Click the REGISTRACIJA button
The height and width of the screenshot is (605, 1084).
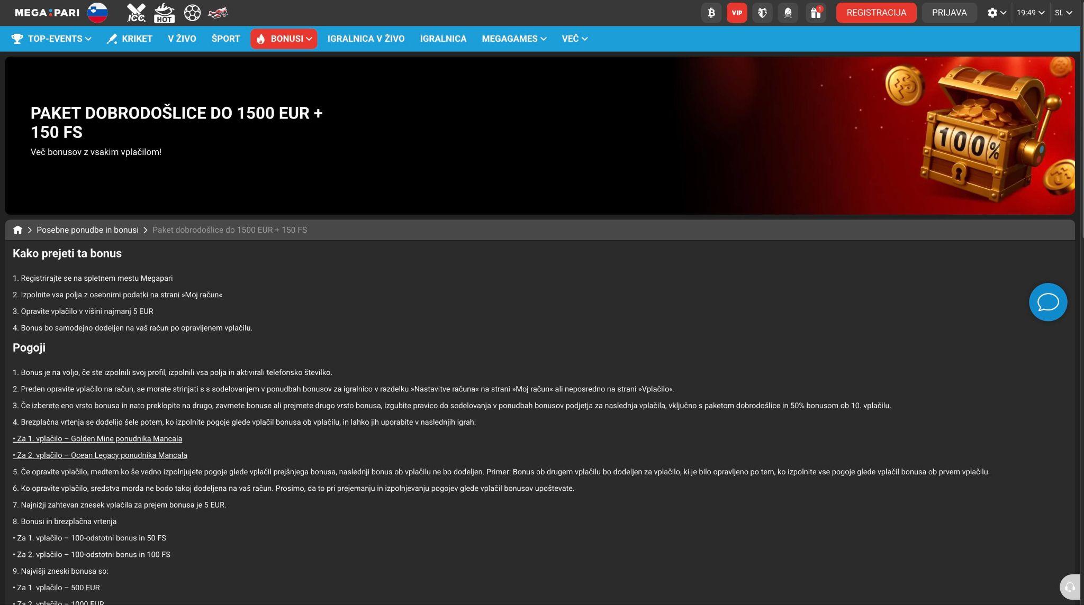pyautogui.click(x=876, y=13)
